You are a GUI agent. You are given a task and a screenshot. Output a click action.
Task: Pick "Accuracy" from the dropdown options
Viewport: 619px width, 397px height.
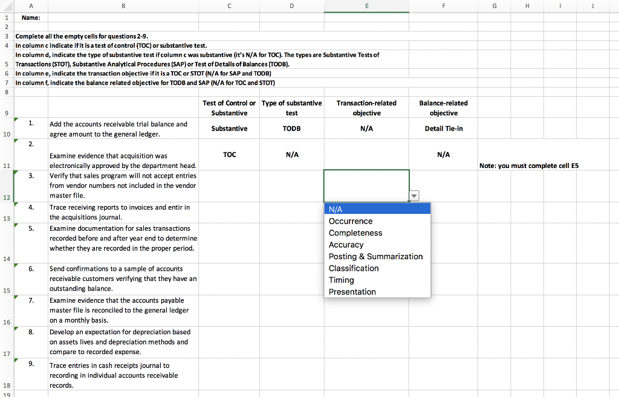point(346,245)
